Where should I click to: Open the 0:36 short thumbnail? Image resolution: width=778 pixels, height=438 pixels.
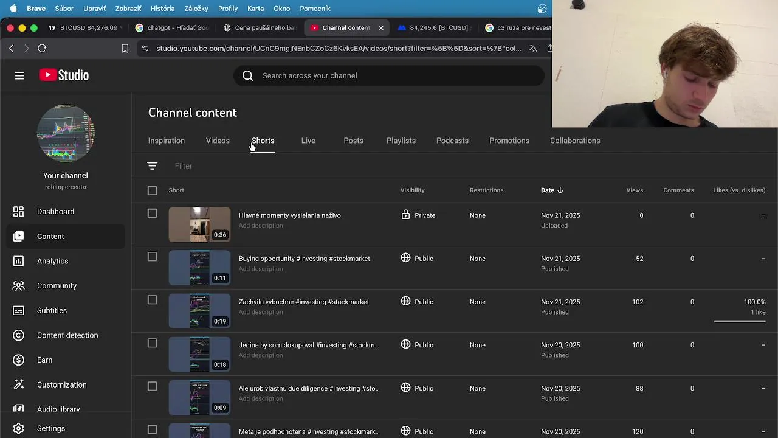pos(199,224)
